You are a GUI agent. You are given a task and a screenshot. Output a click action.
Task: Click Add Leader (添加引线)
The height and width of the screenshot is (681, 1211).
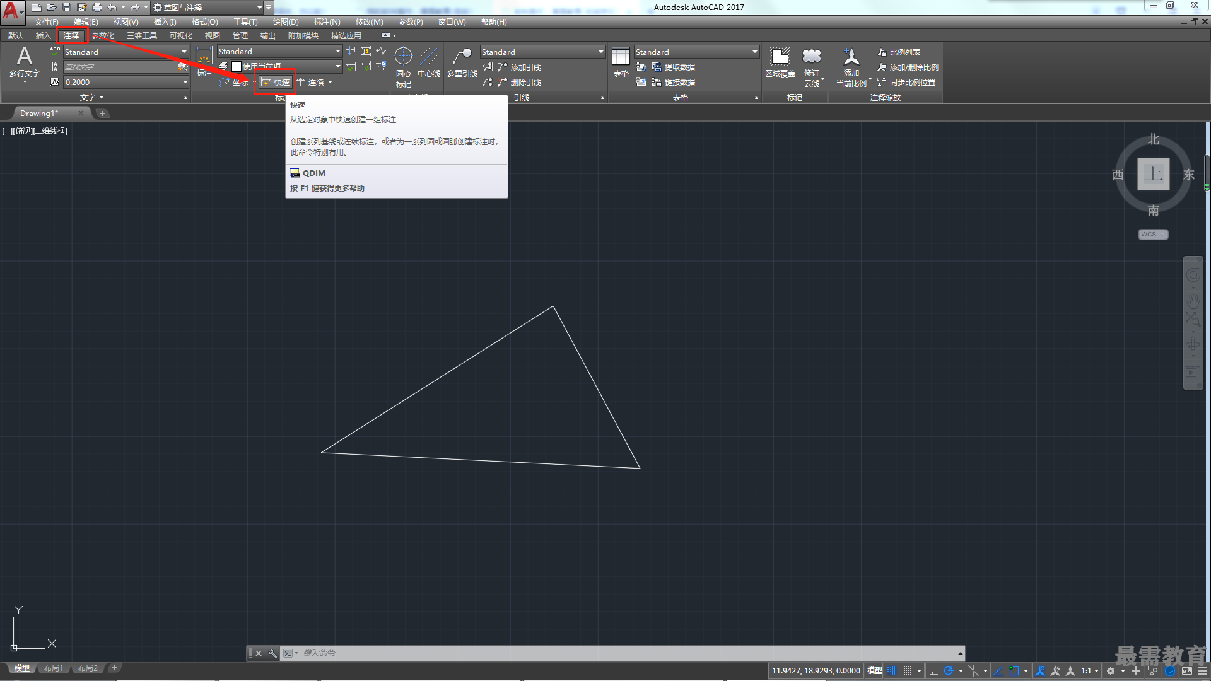[x=520, y=67]
